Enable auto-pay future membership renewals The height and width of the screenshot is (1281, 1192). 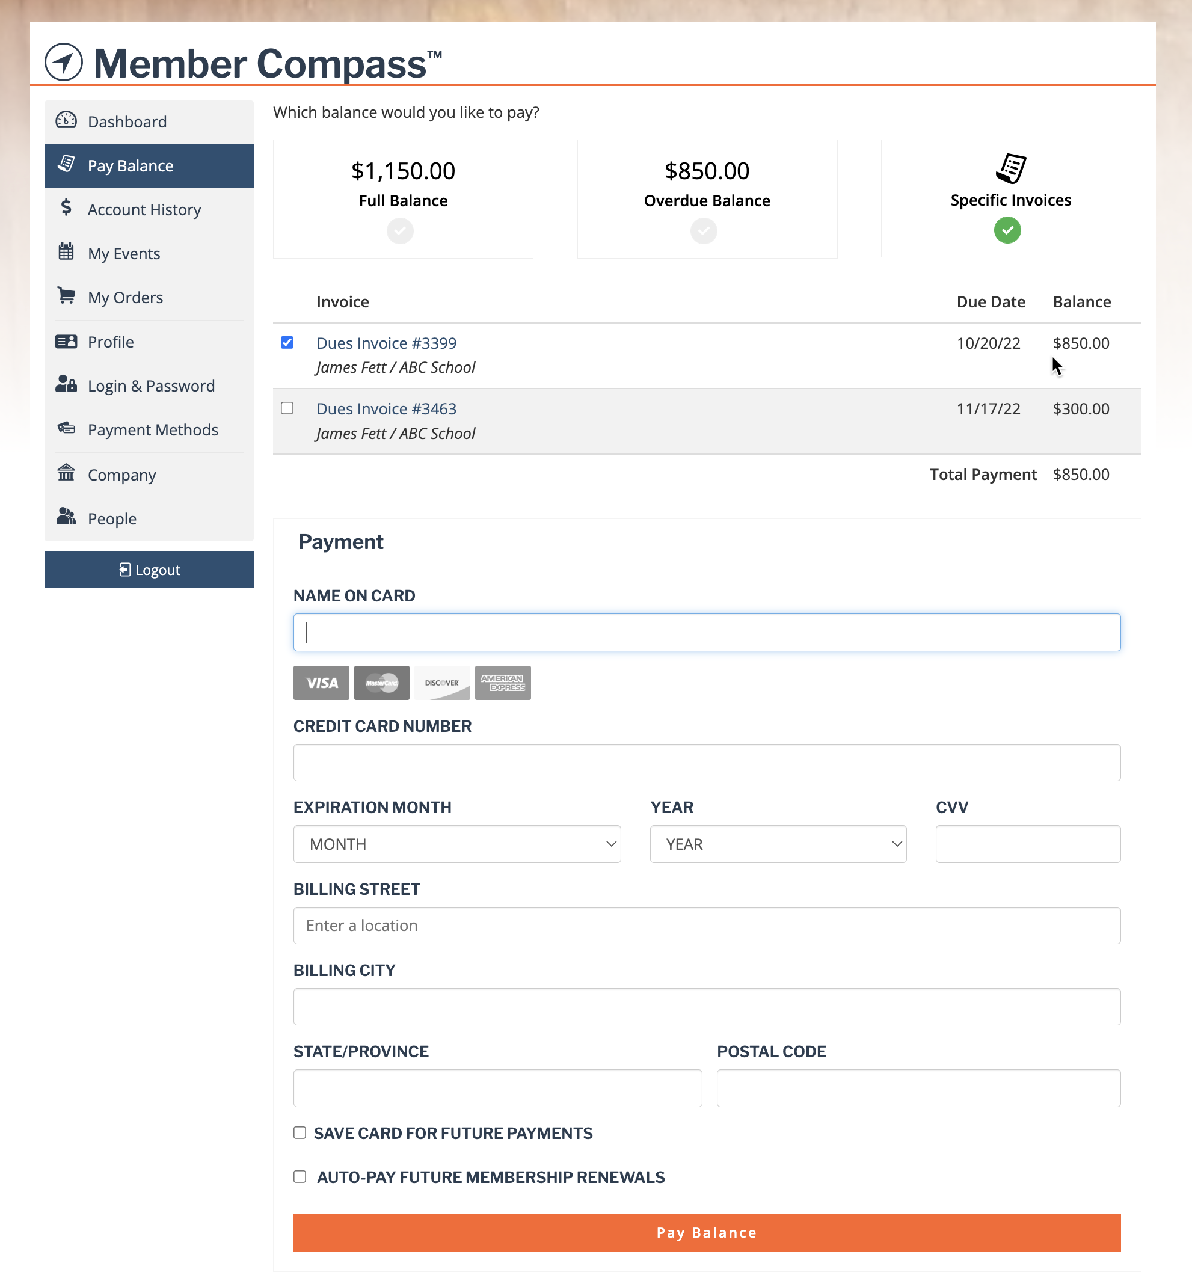click(x=300, y=1178)
